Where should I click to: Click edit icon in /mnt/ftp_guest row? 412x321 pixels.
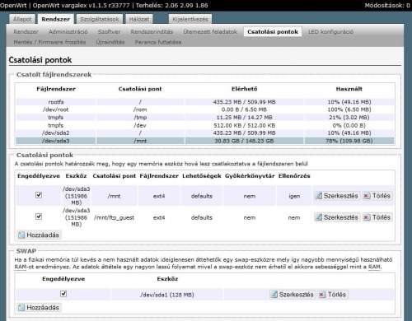319,217
